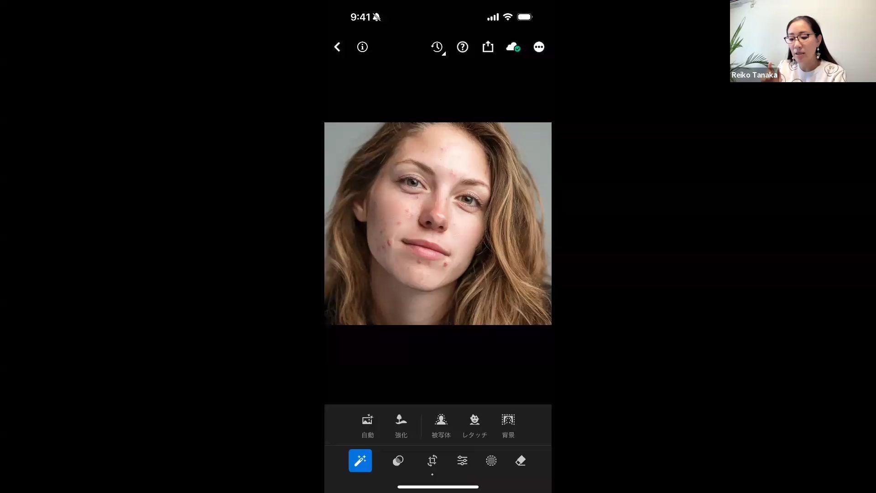Toggle the magic wand quick actions tool
This screenshot has width=876, height=493.
click(x=360, y=461)
